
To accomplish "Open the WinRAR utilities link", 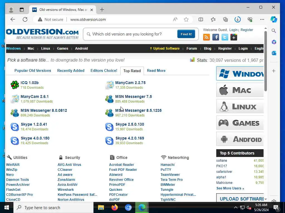I will pos(13,165).
